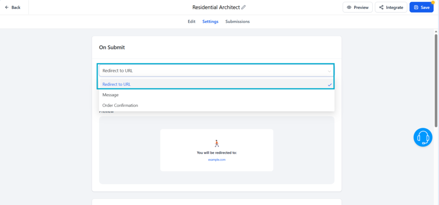Click the pencil icon beside the form title
Viewport: 439px width, 205px height.
[244, 7]
